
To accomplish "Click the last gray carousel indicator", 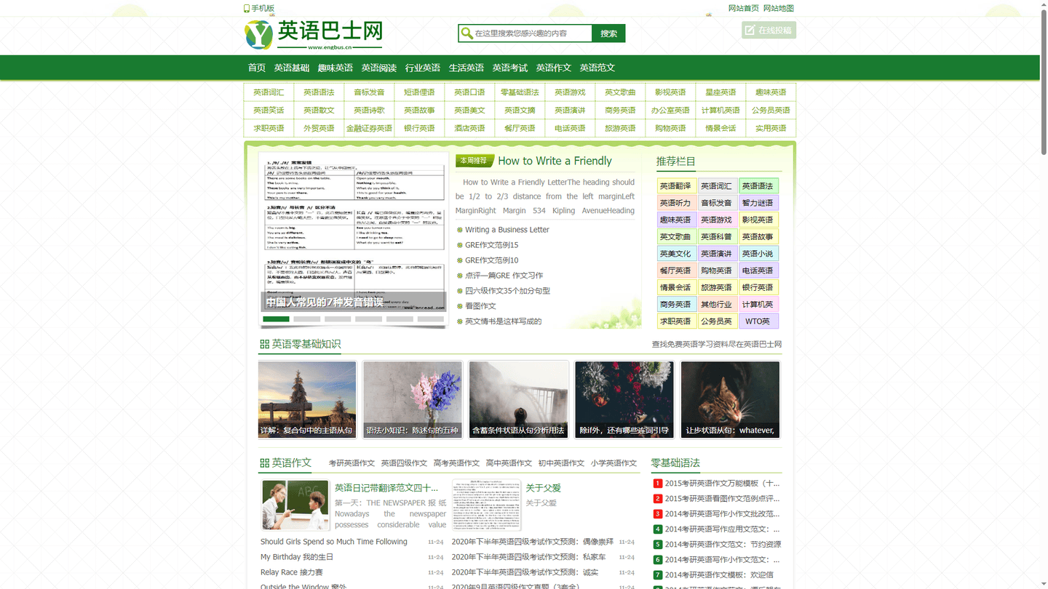I will (x=430, y=319).
